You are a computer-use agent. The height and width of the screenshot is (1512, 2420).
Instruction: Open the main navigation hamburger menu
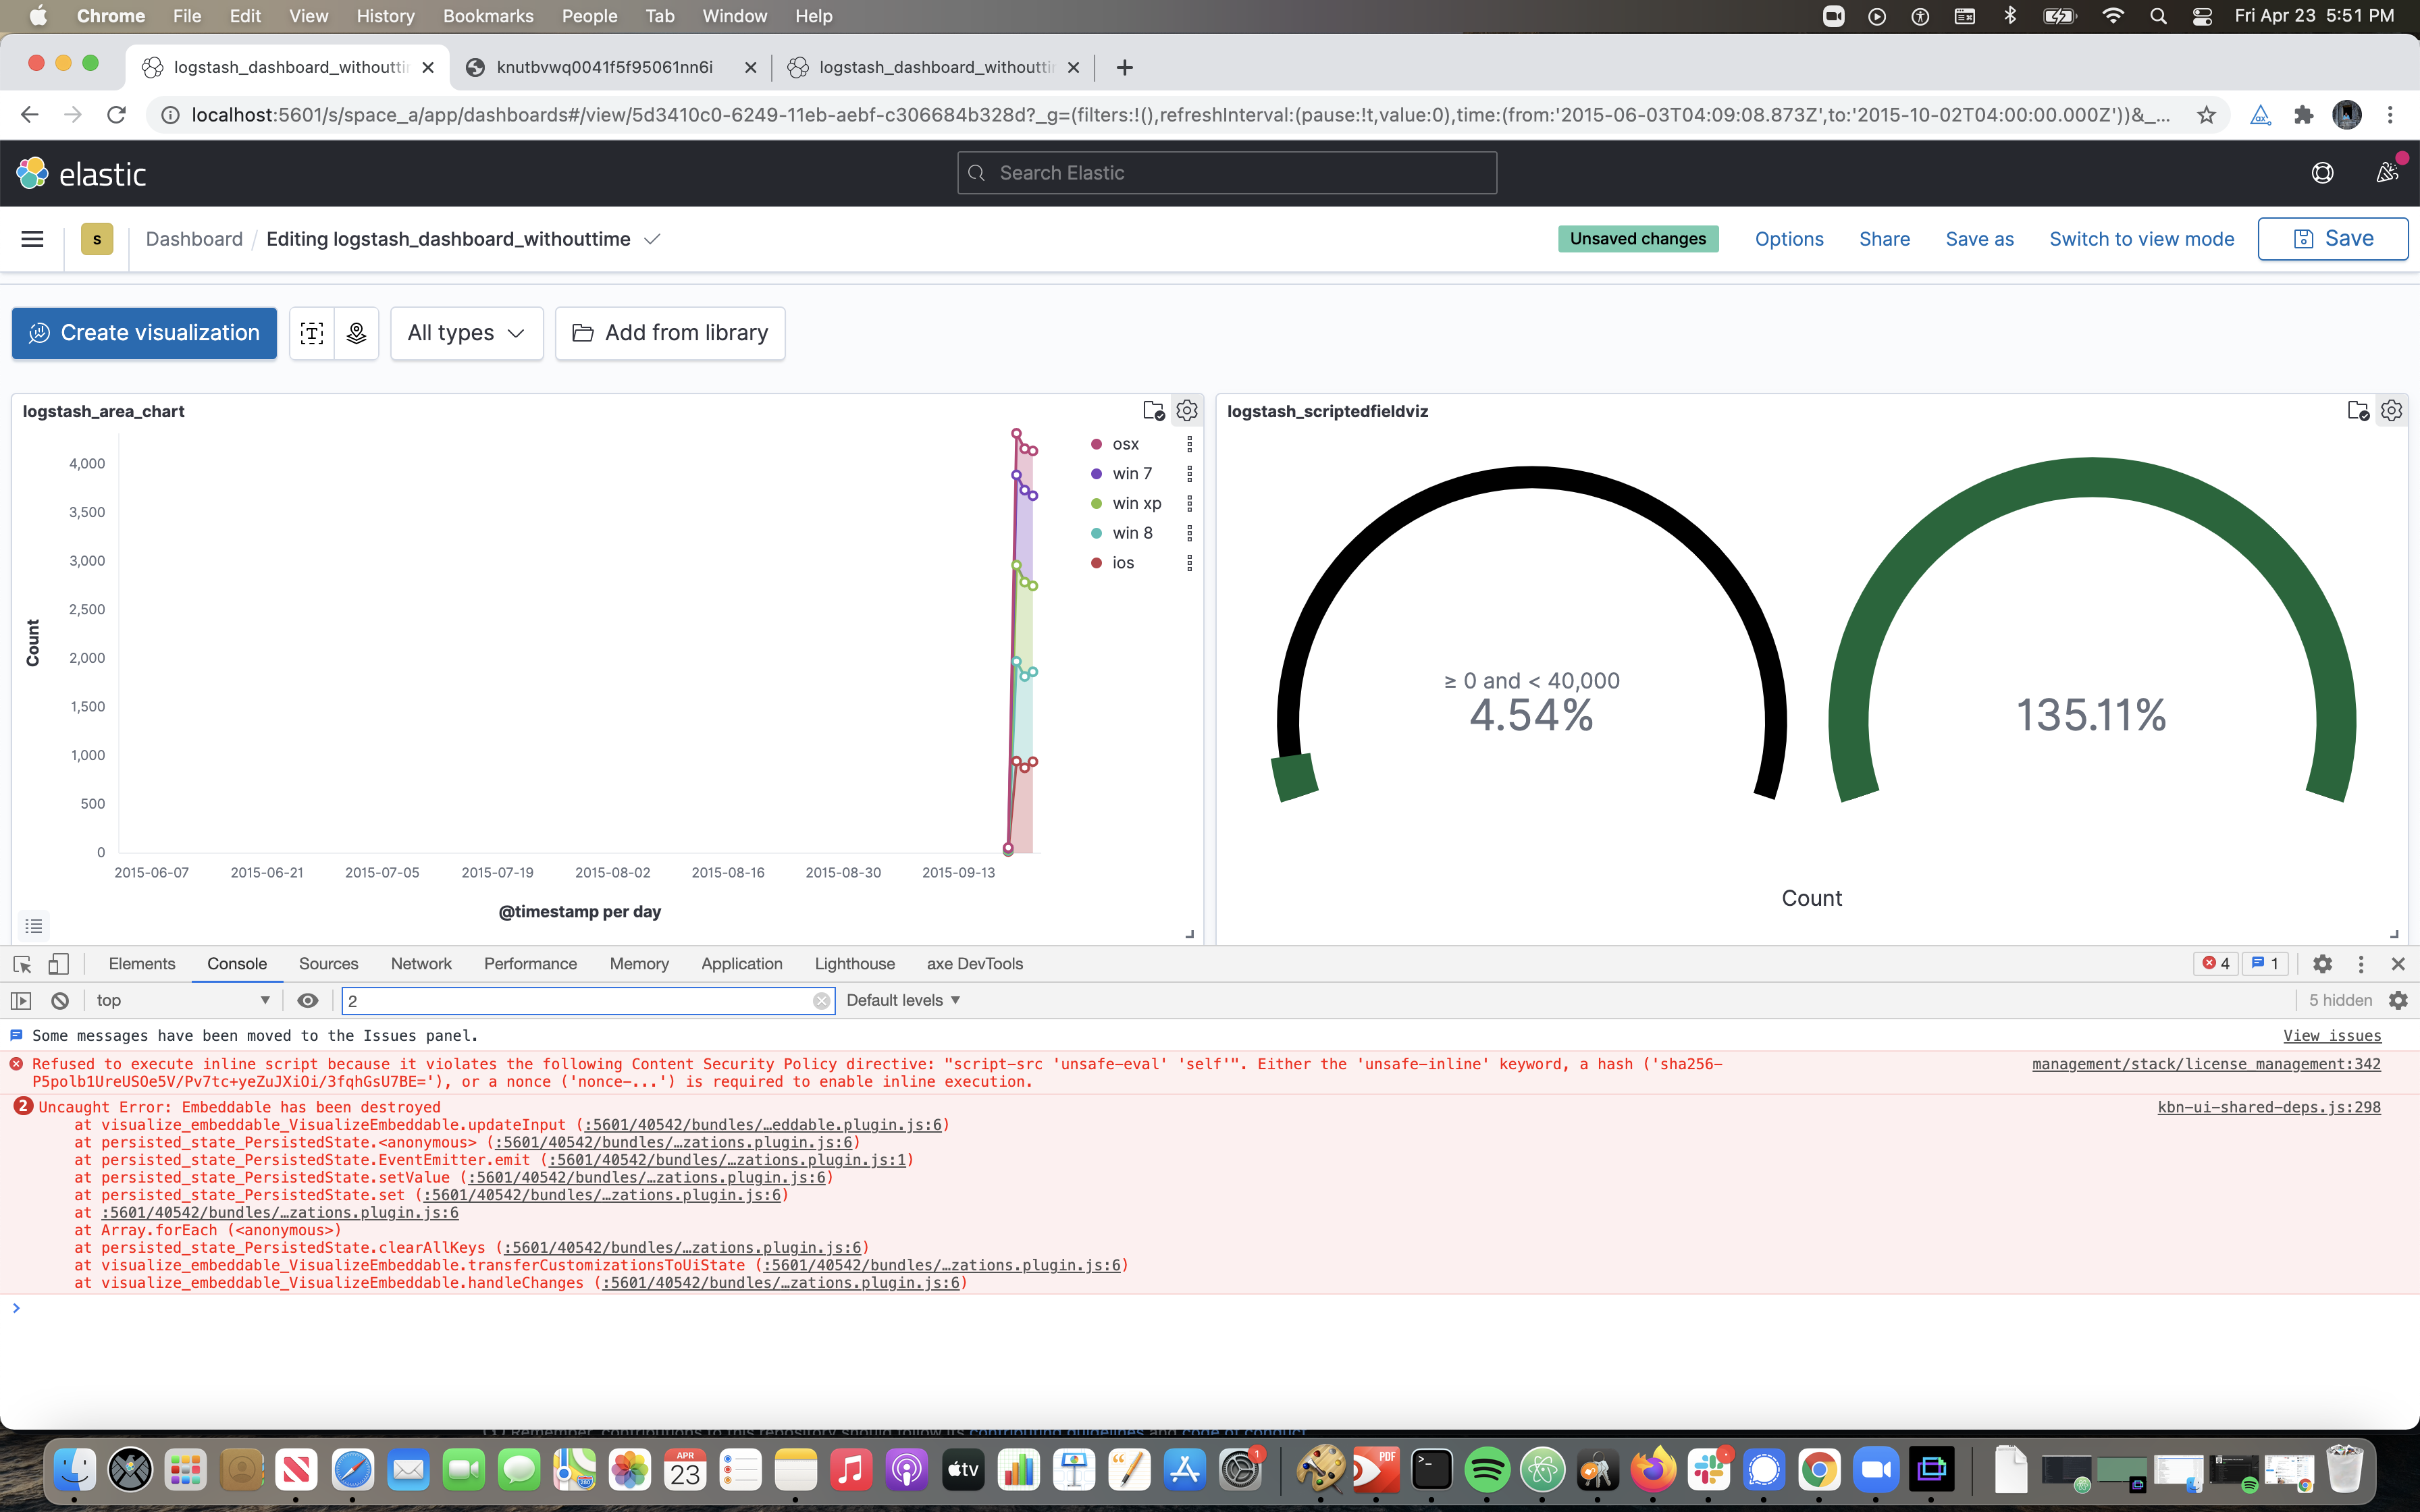(x=32, y=238)
